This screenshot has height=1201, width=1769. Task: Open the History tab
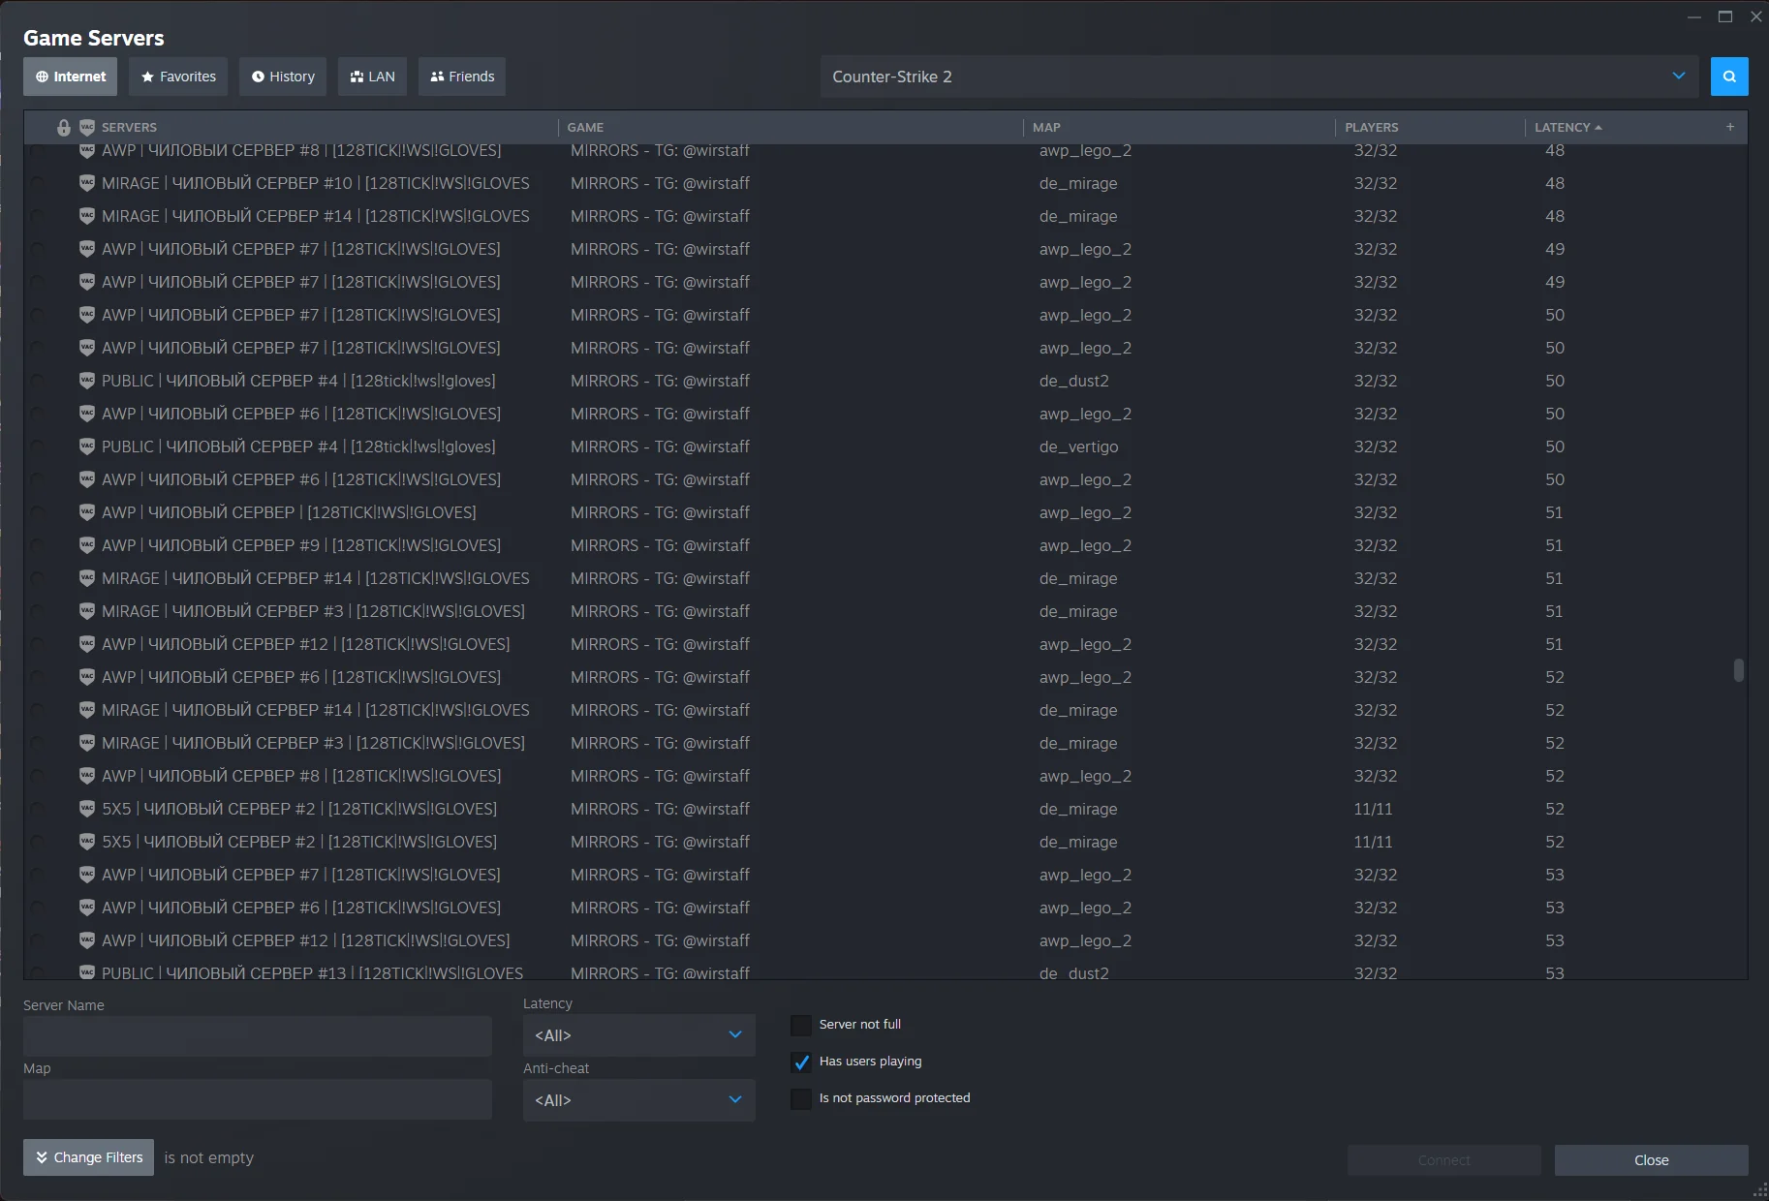pos(283,77)
